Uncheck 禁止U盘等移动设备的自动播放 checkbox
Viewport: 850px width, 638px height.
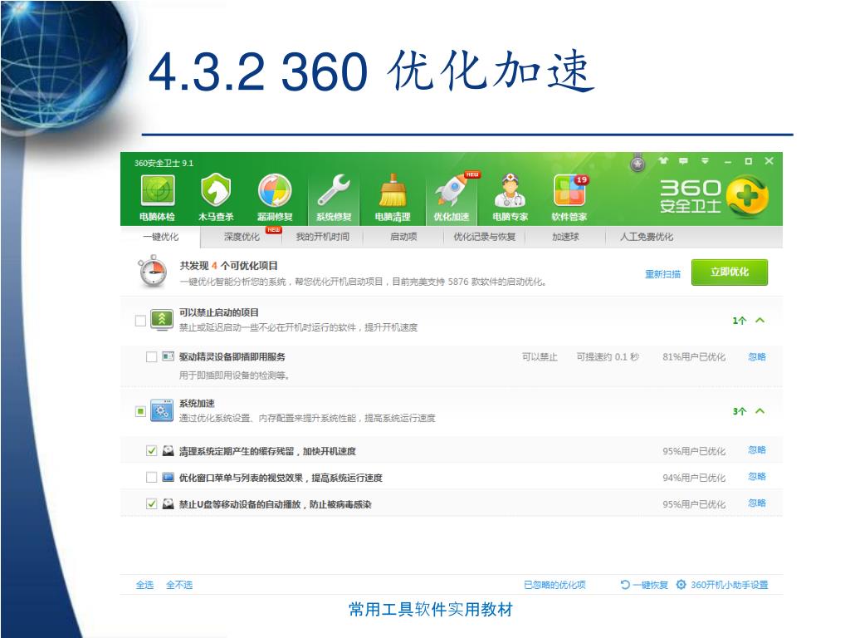(152, 504)
